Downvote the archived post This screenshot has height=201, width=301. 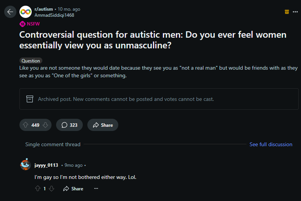tap(45, 125)
